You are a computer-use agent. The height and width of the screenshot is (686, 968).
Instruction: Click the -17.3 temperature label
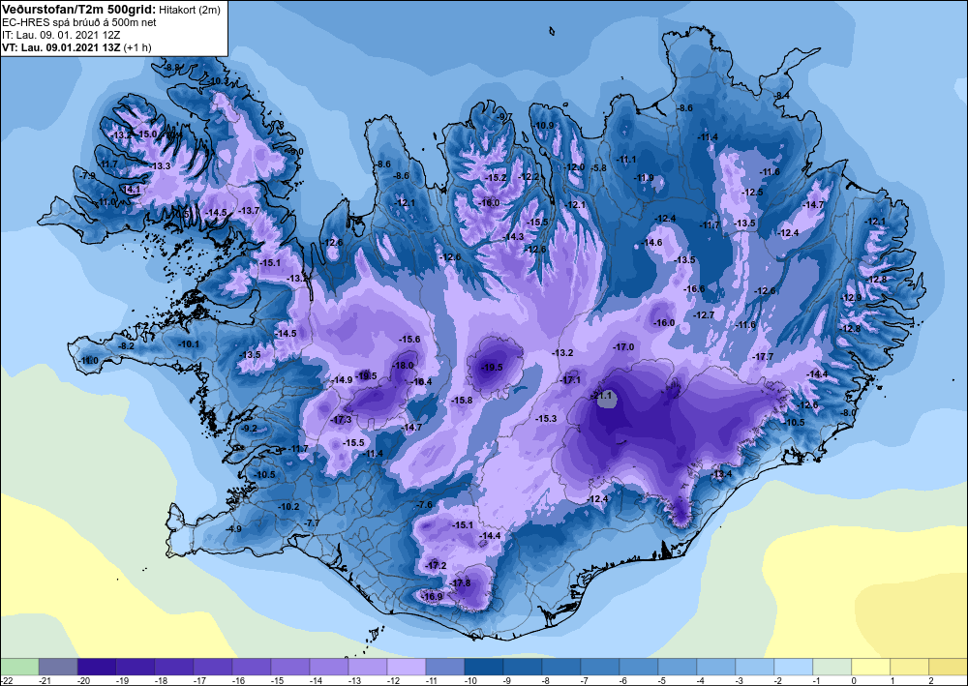pyautogui.click(x=342, y=420)
